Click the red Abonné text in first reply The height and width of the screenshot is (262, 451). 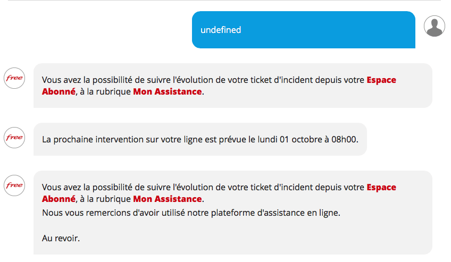[x=59, y=91]
